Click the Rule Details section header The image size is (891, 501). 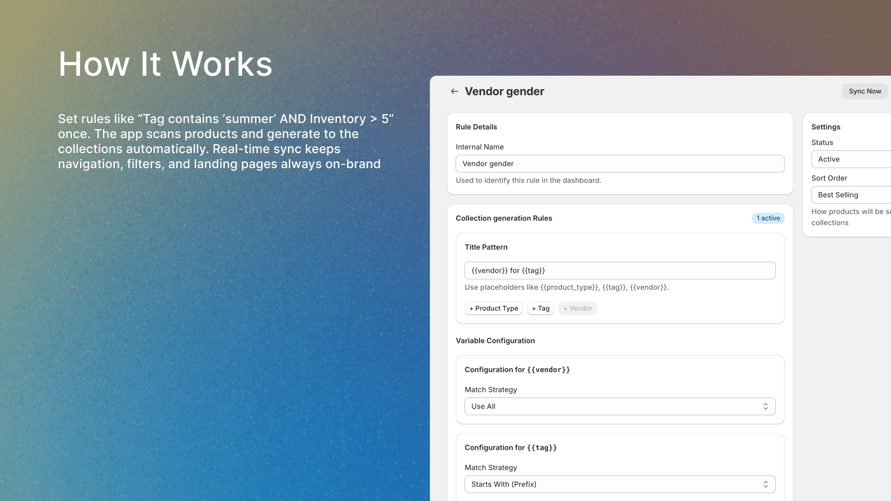pos(476,127)
